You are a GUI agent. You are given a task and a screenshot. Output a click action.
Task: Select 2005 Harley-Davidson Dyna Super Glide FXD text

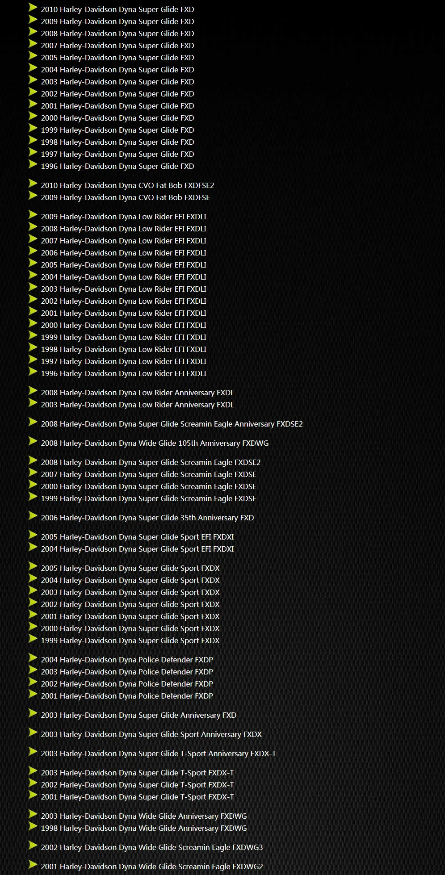pyautogui.click(x=118, y=58)
